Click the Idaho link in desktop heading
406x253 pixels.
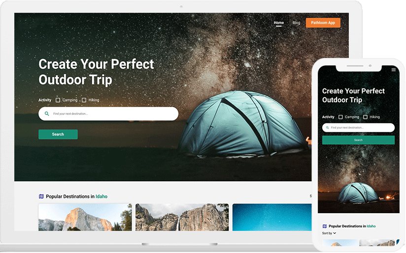pos(101,197)
